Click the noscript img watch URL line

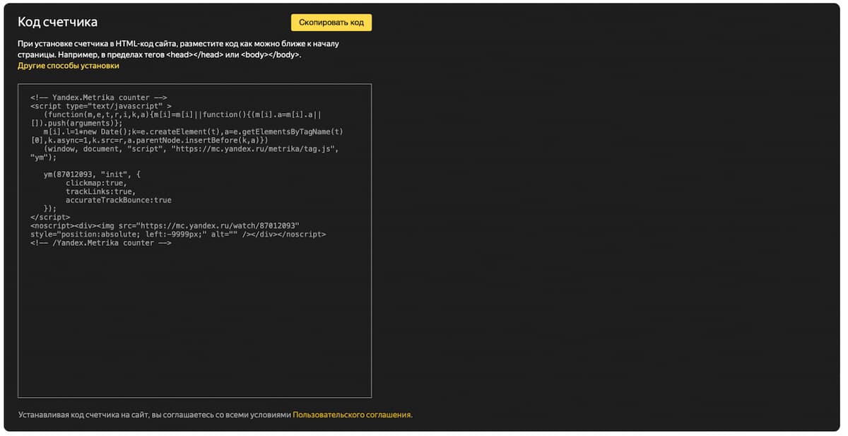(165, 225)
